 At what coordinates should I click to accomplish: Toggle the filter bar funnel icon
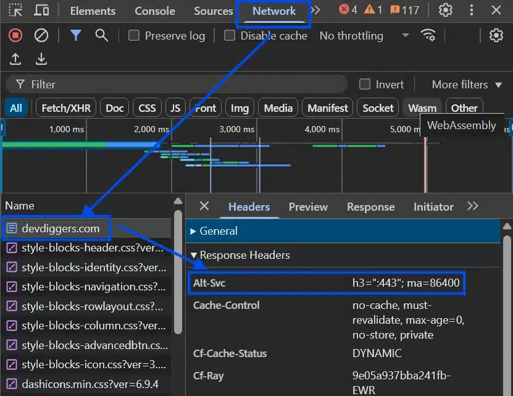pos(75,35)
